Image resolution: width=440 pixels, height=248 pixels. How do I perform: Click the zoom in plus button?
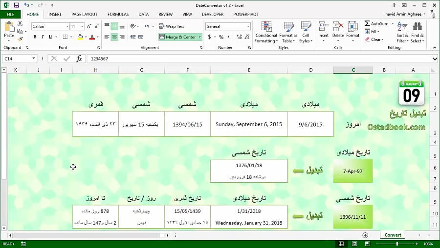(417, 244)
